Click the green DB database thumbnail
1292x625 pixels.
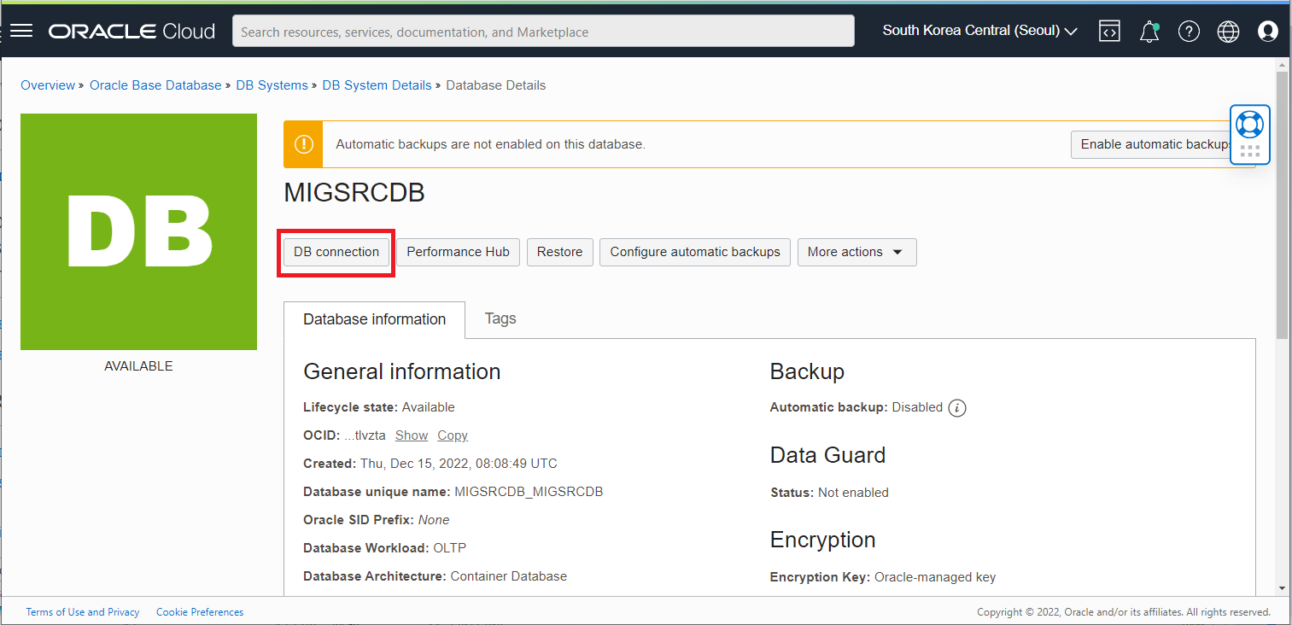click(x=138, y=231)
